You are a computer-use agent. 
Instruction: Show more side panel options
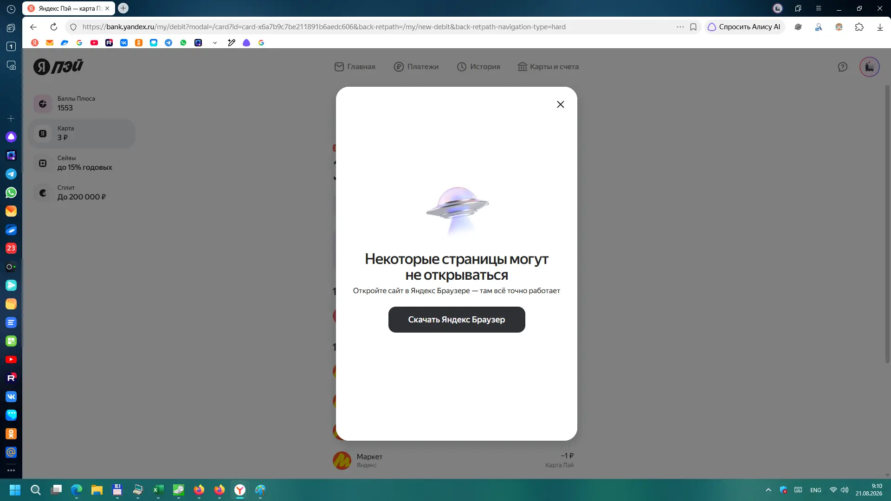(11, 470)
